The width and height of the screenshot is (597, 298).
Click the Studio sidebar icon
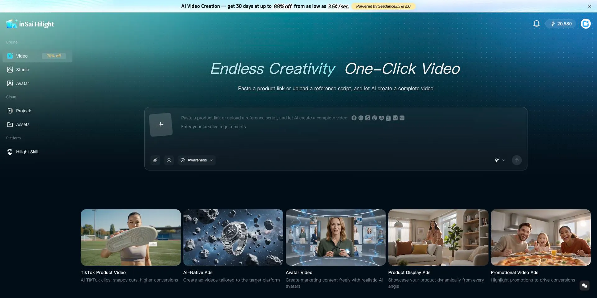(x=10, y=70)
